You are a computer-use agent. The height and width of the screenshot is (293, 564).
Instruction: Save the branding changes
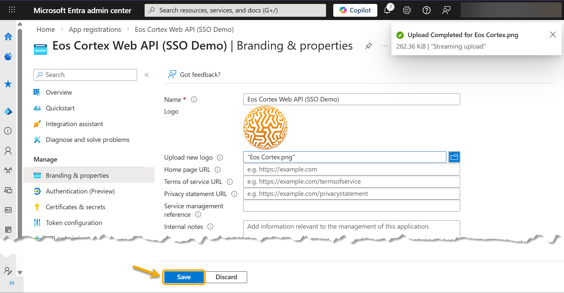tap(184, 277)
